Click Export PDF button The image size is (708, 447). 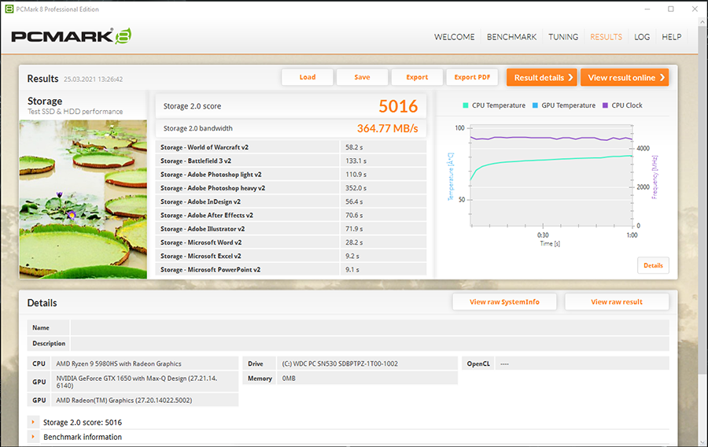pyautogui.click(x=472, y=77)
